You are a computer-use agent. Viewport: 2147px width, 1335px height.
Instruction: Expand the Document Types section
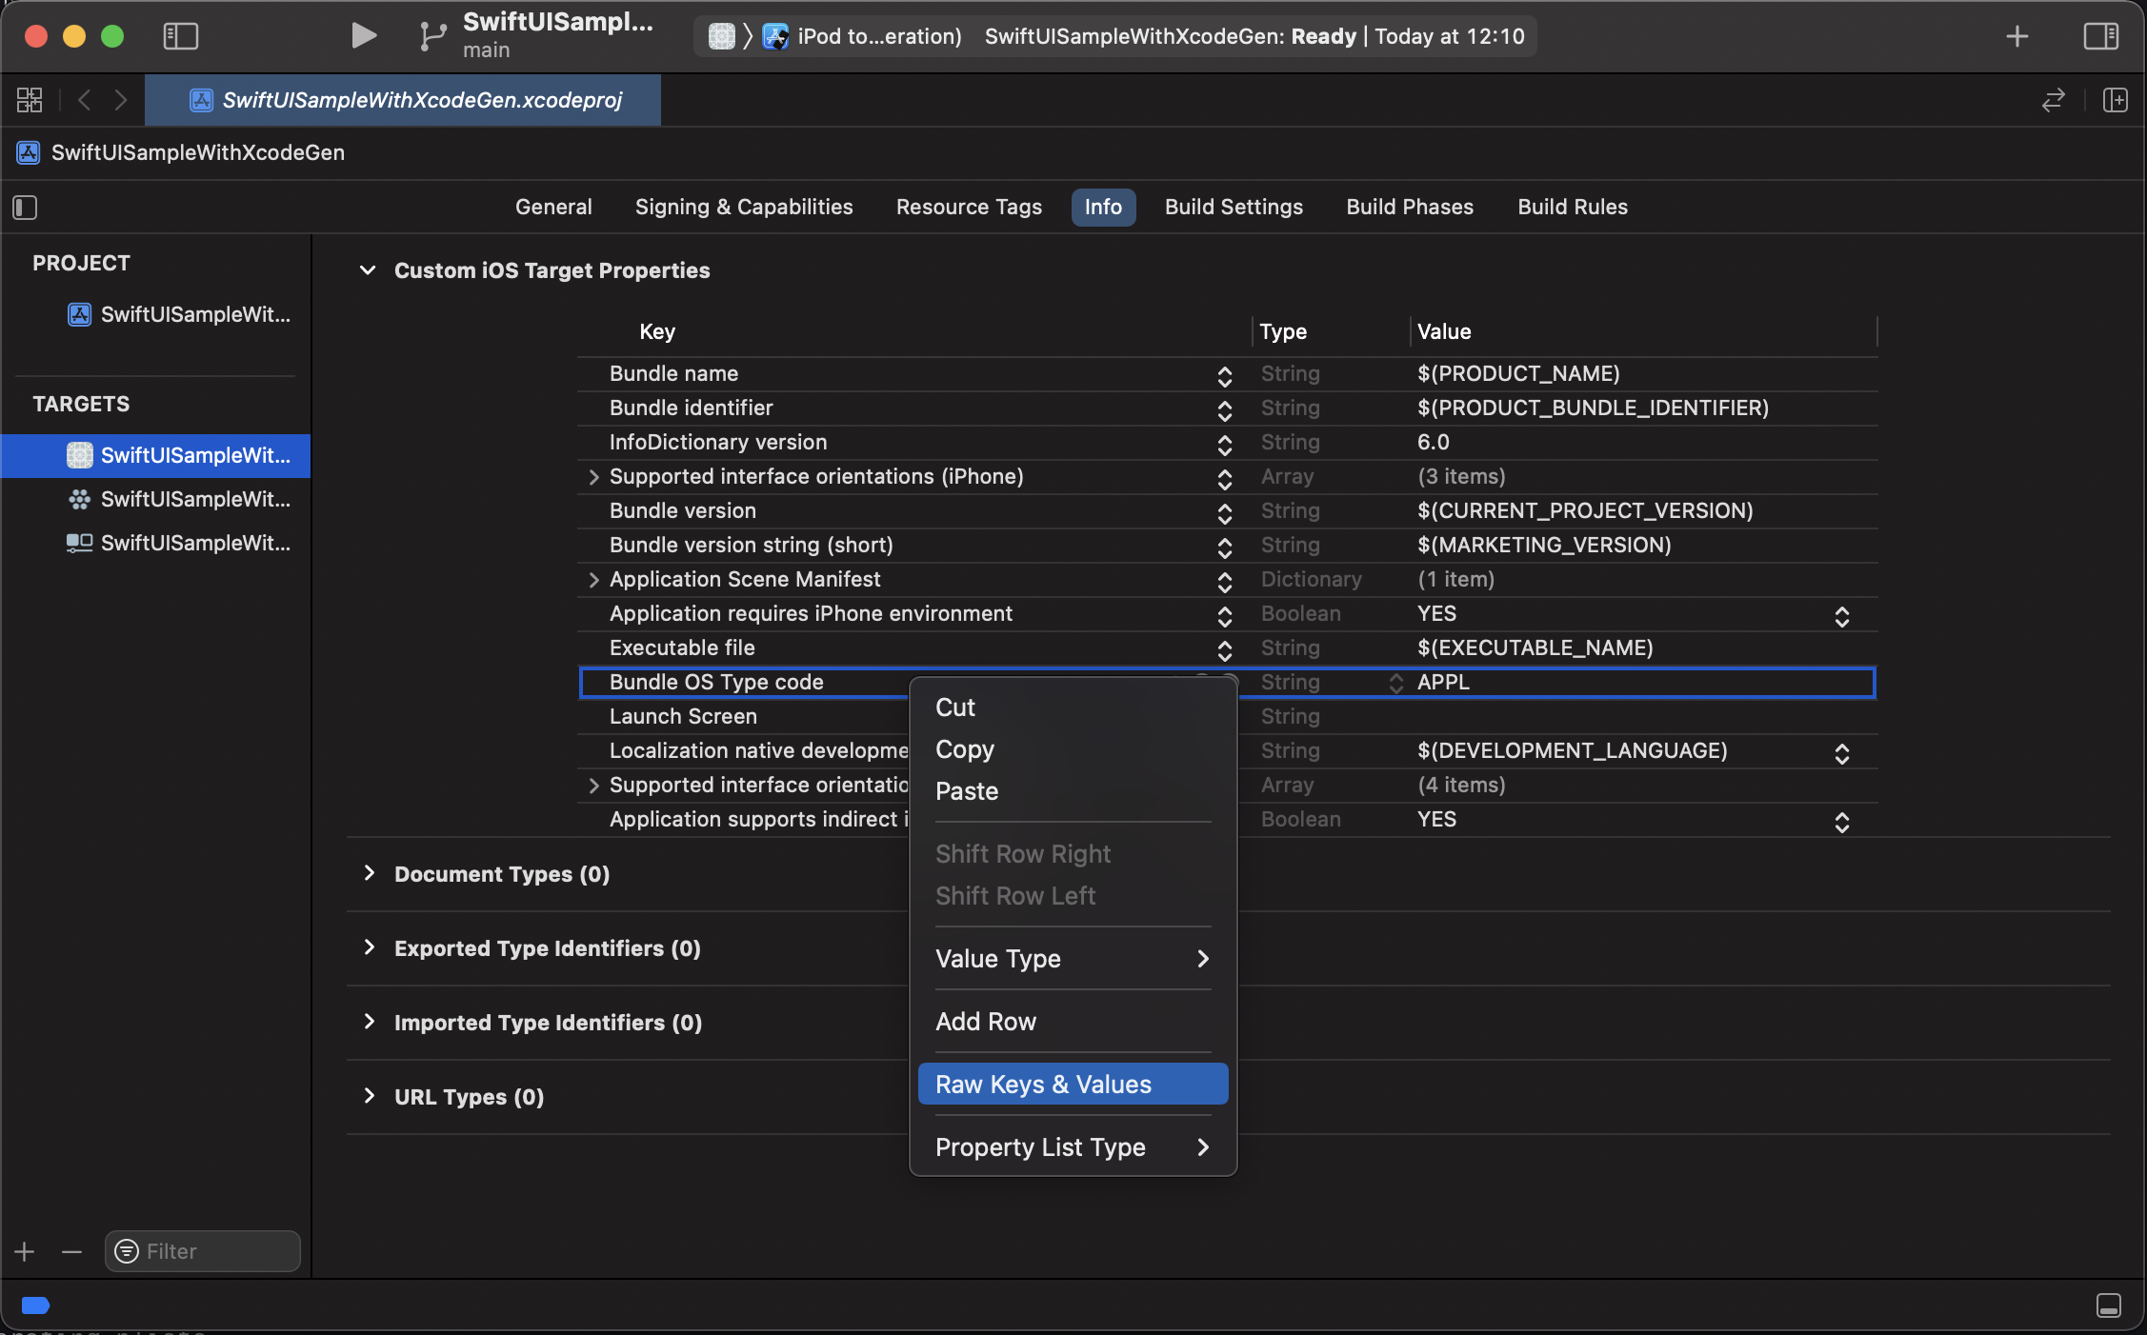click(369, 874)
